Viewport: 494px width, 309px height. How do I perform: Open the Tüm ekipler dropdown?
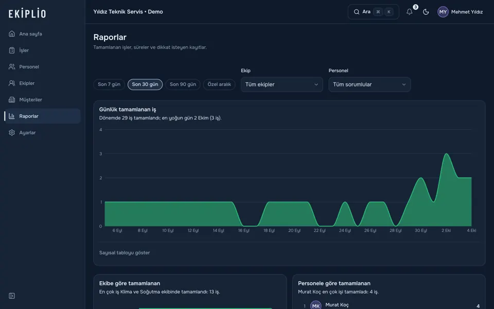pyautogui.click(x=281, y=84)
